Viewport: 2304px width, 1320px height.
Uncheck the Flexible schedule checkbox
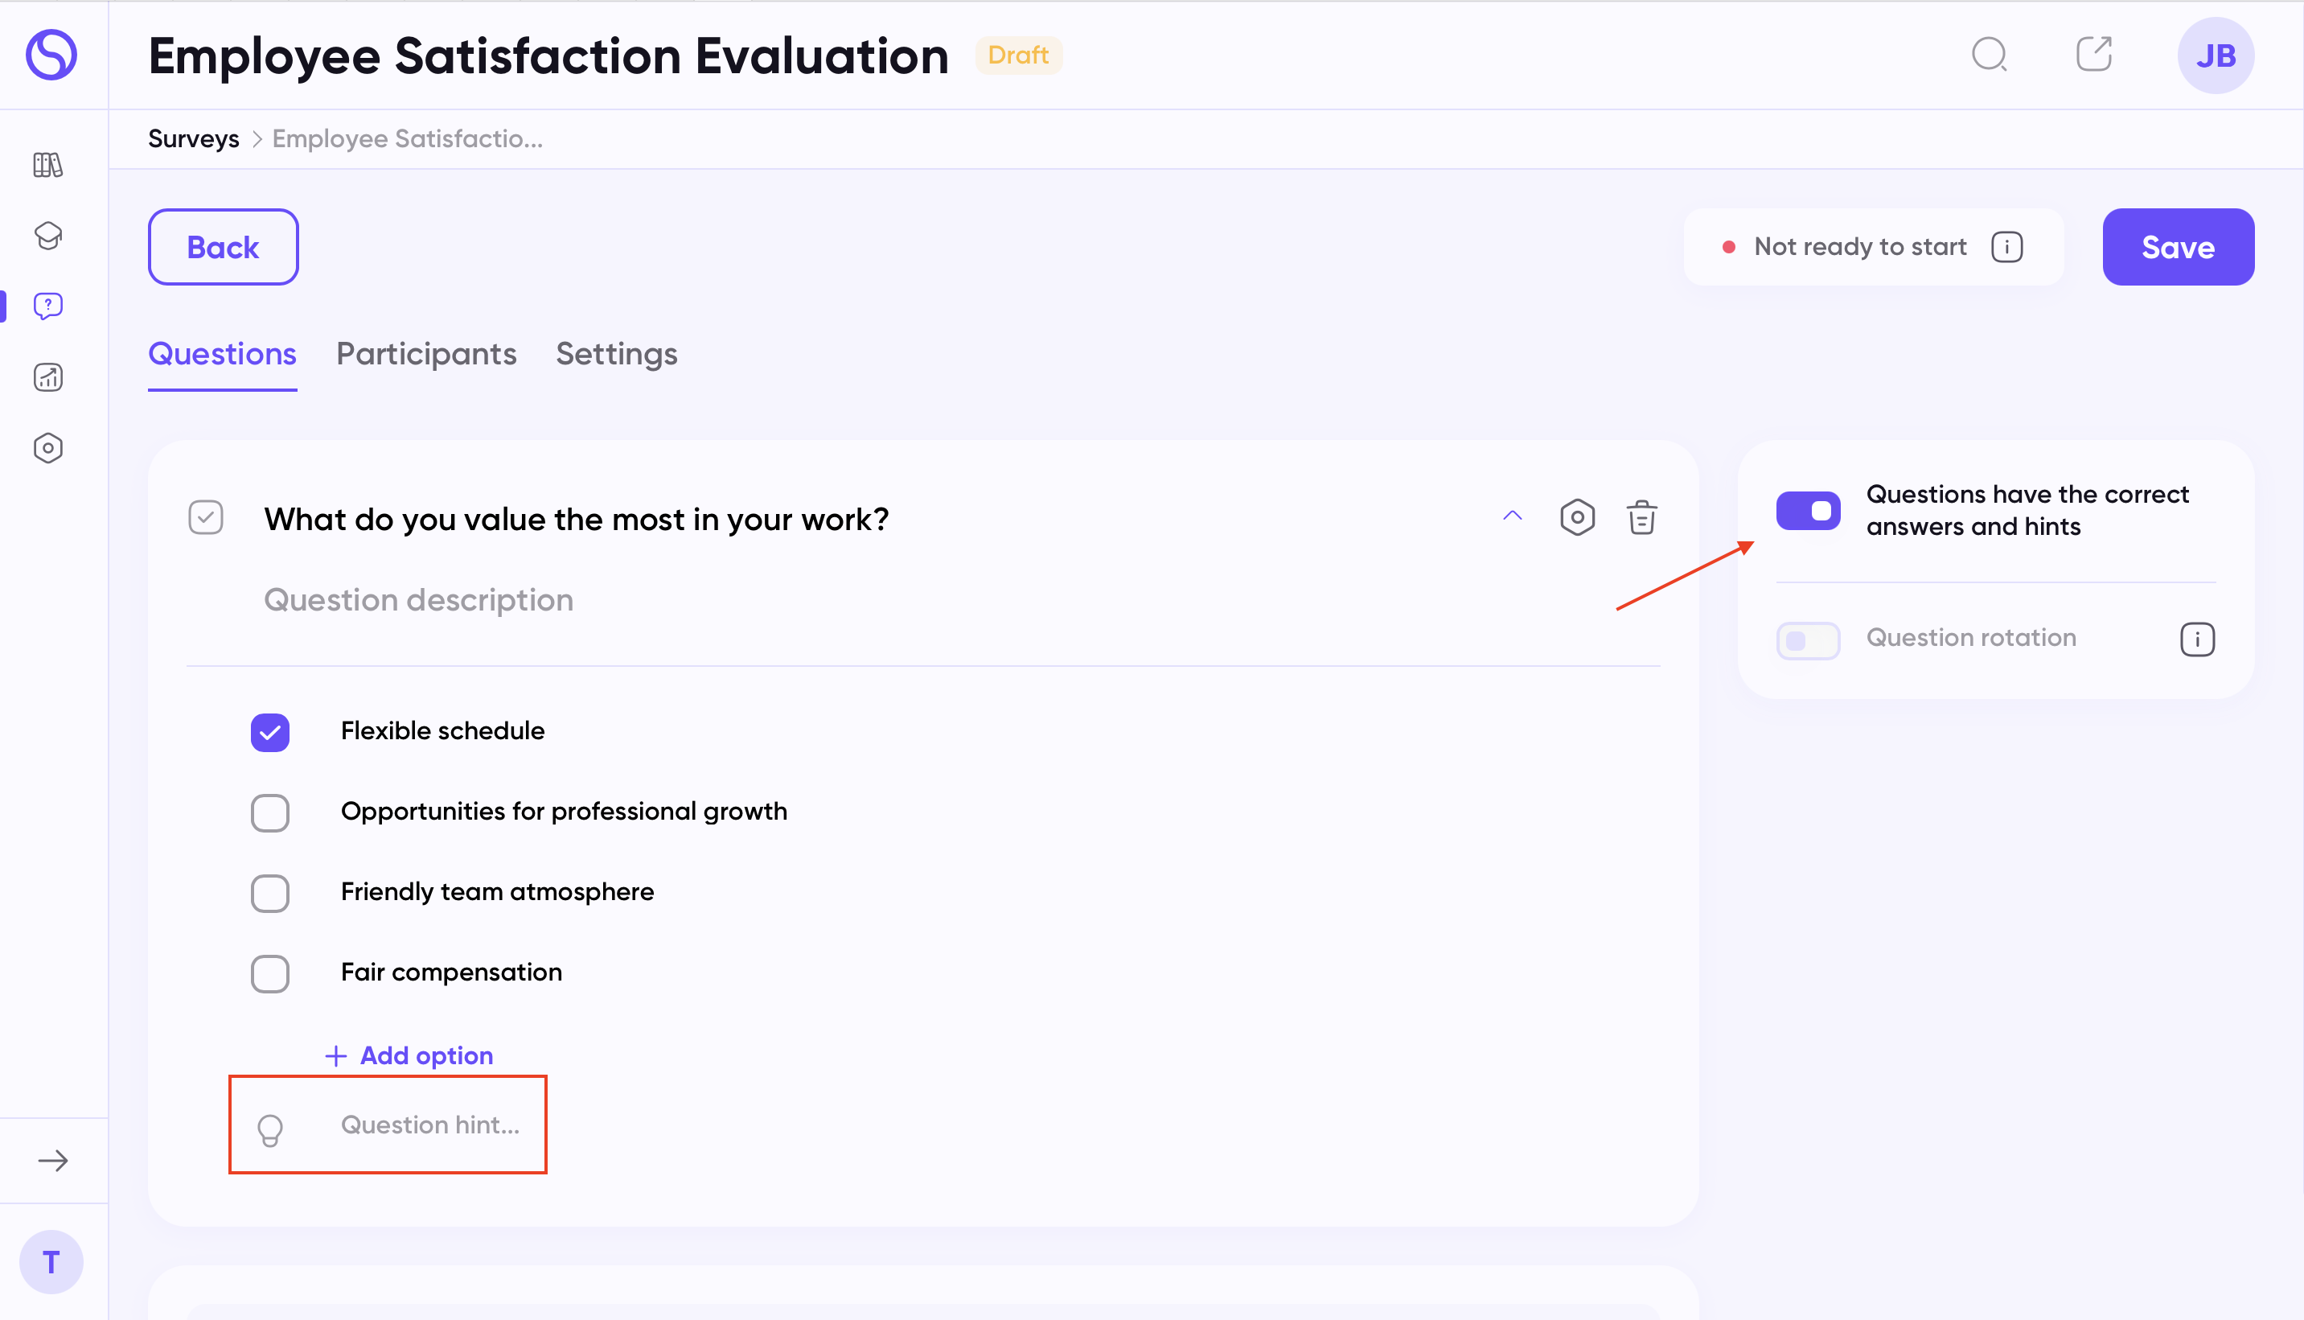pyautogui.click(x=270, y=733)
